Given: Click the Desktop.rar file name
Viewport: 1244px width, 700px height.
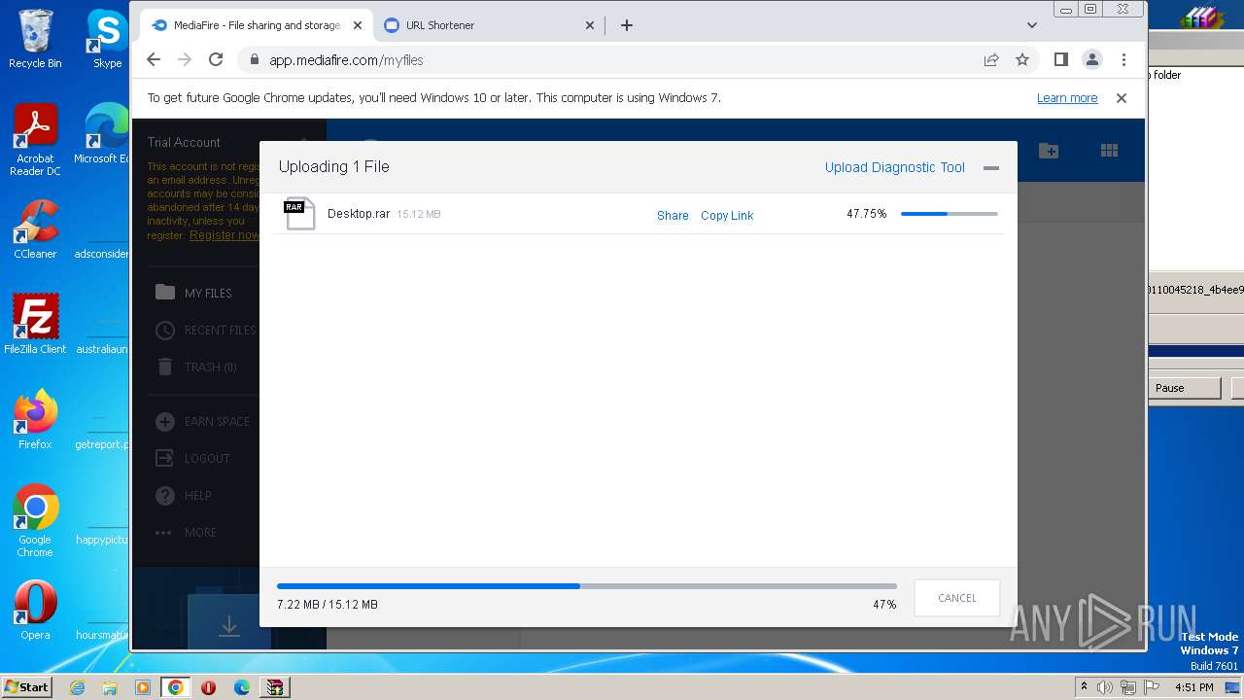Looking at the screenshot, I should [359, 214].
